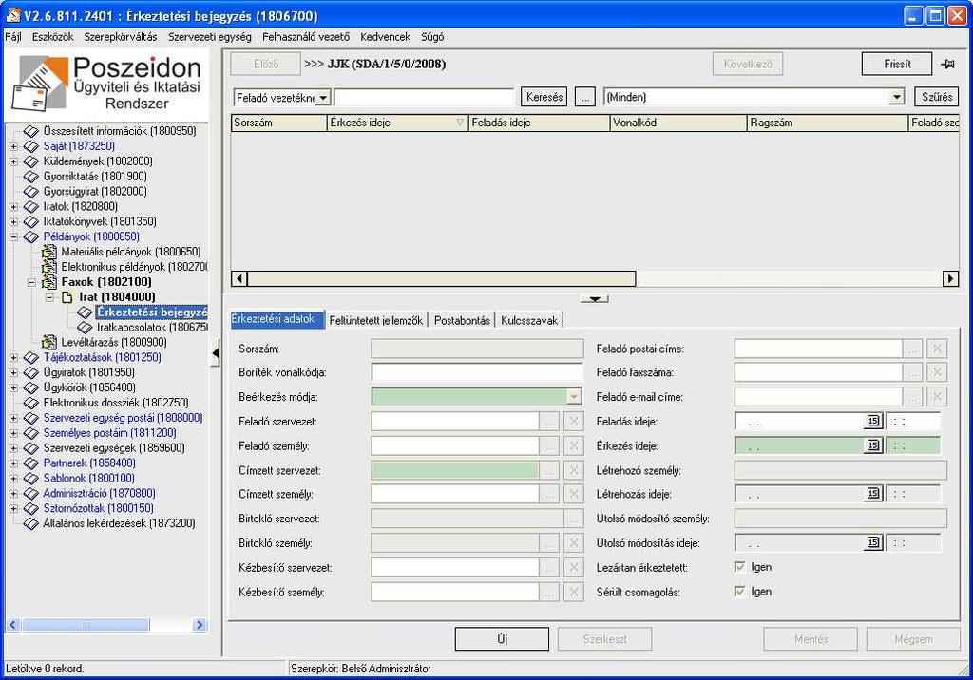This screenshot has height=680, width=973.
Task: Sort by Érkezés ideje column header
Action: point(398,123)
